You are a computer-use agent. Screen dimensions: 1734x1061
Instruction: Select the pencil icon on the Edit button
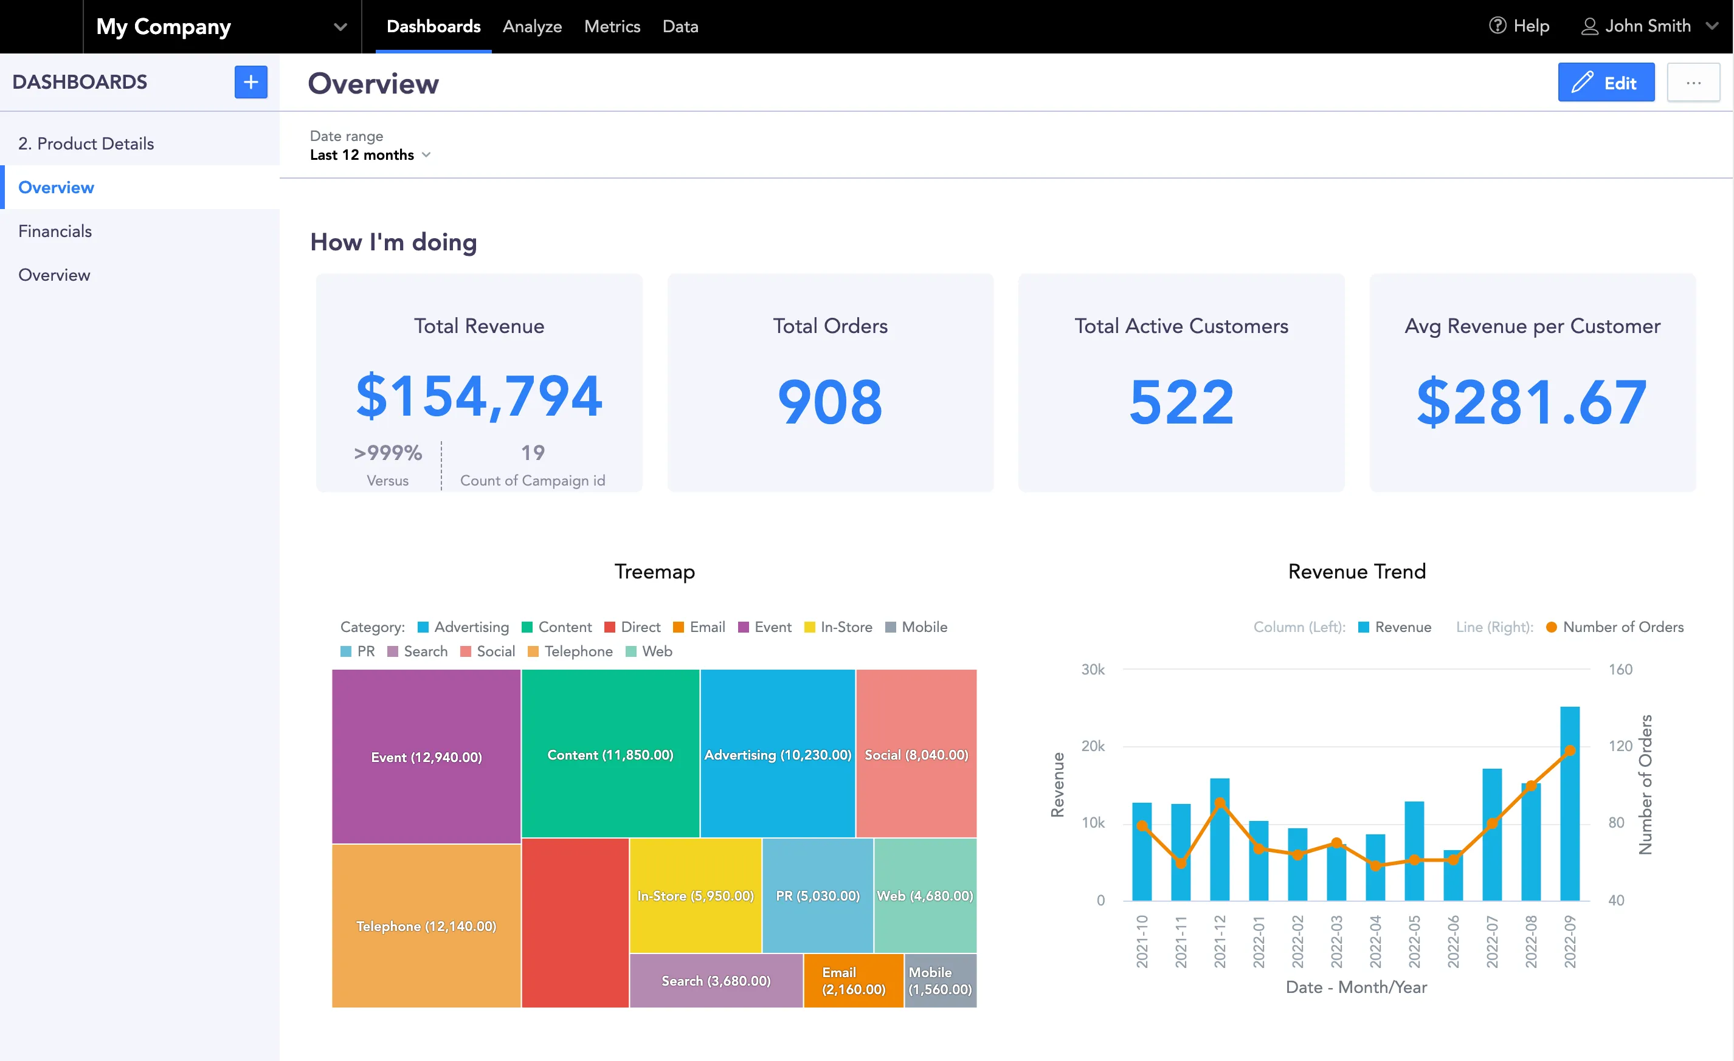click(1581, 82)
